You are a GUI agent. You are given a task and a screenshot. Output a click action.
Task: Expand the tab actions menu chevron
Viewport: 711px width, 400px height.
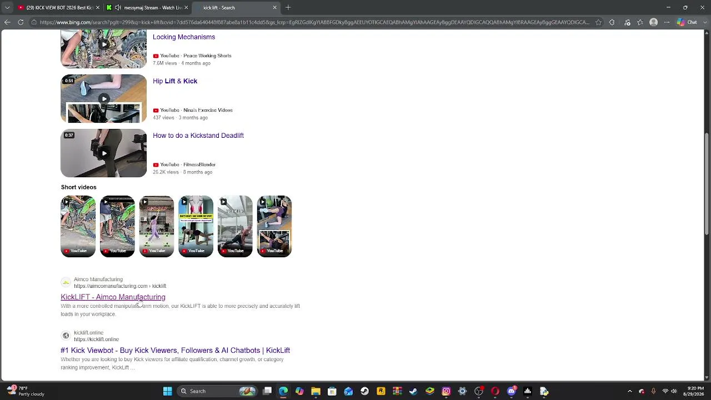7,8
